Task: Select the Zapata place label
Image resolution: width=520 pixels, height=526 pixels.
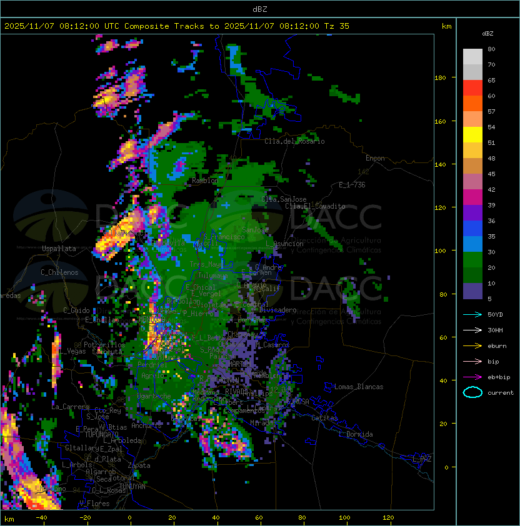Action: click(x=139, y=465)
